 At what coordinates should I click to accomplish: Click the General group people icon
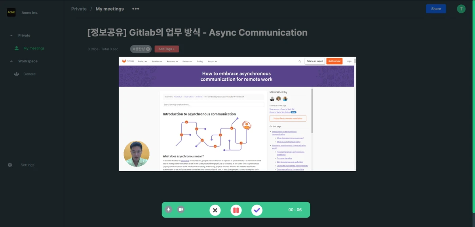pyautogui.click(x=17, y=74)
